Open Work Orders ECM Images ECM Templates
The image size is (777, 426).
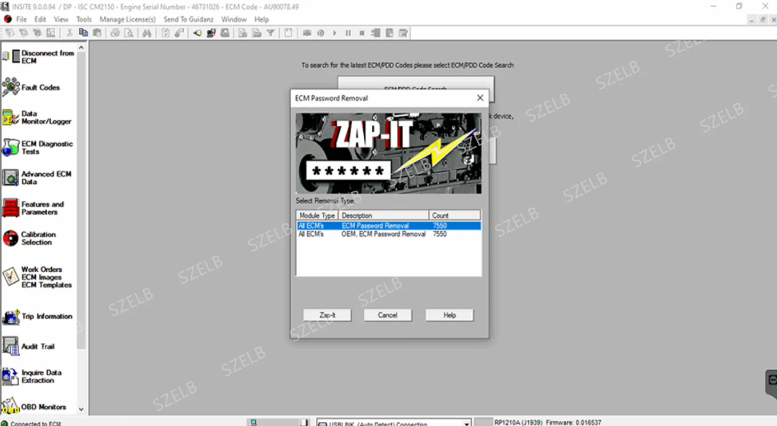(37, 277)
